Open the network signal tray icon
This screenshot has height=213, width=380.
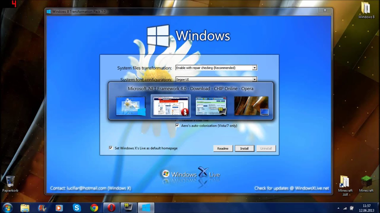coord(345,208)
